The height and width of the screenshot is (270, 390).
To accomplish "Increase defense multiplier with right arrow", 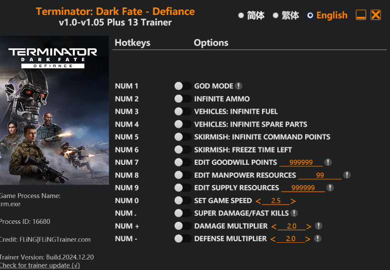I will pos(309,239).
